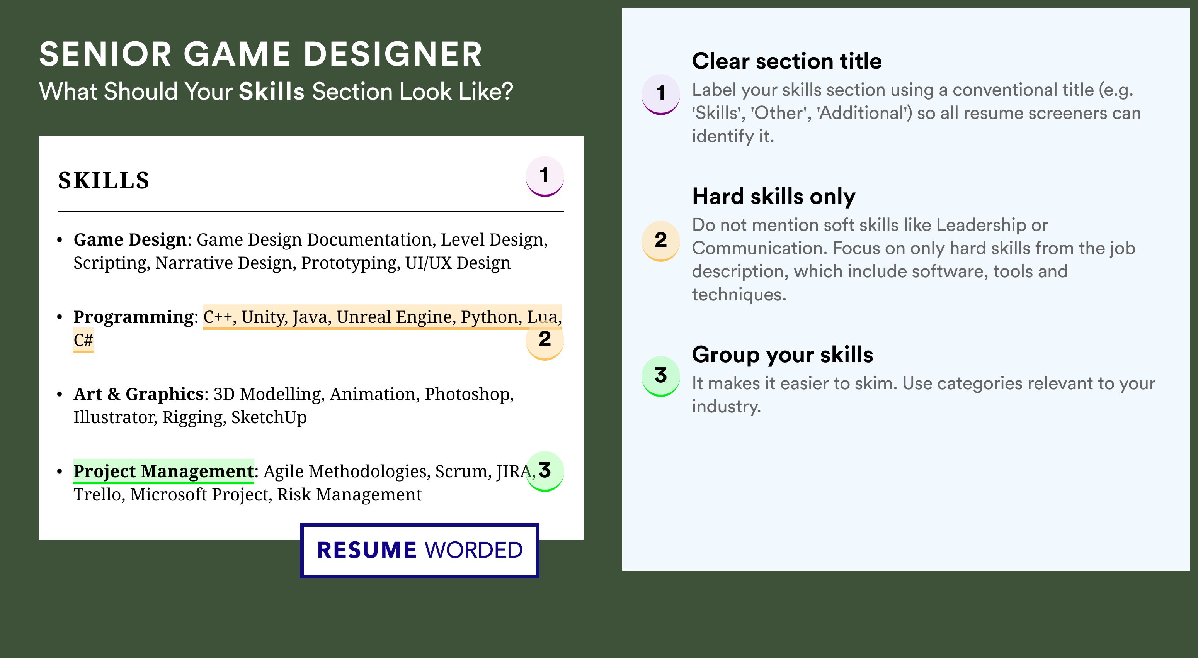This screenshot has height=658, width=1198.
Task: Click the SKILLS section heading
Action: pyautogui.click(x=103, y=180)
